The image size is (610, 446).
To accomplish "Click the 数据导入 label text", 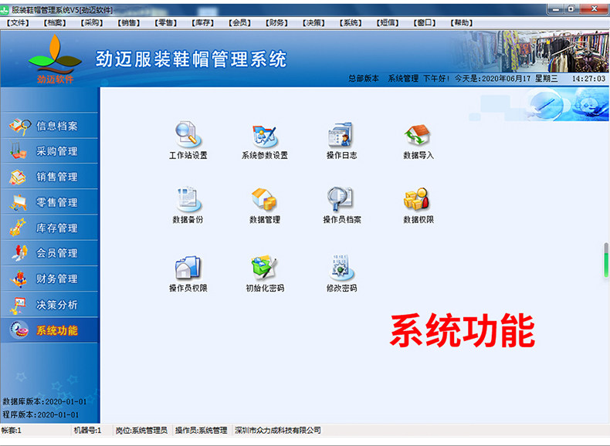I will tap(419, 156).
